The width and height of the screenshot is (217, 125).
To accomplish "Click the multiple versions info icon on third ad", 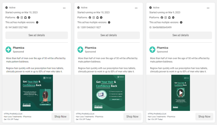I will (181, 22).
